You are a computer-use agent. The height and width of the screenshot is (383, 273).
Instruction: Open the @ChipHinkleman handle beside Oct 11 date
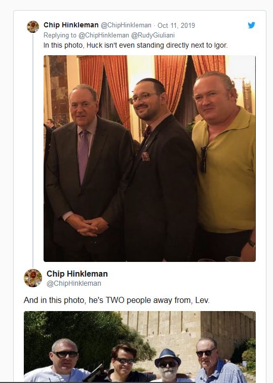point(126,25)
